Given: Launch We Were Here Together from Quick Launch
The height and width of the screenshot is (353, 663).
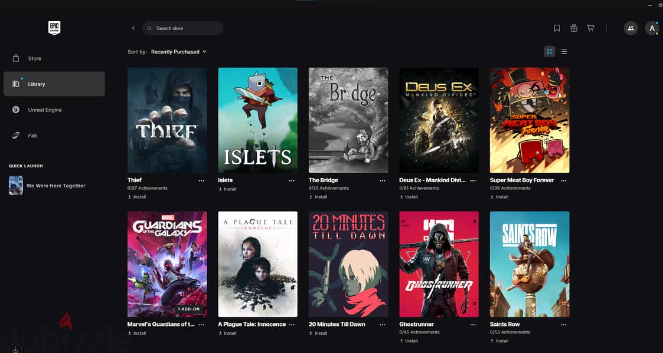Looking at the screenshot, I should [x=47, y=186].
